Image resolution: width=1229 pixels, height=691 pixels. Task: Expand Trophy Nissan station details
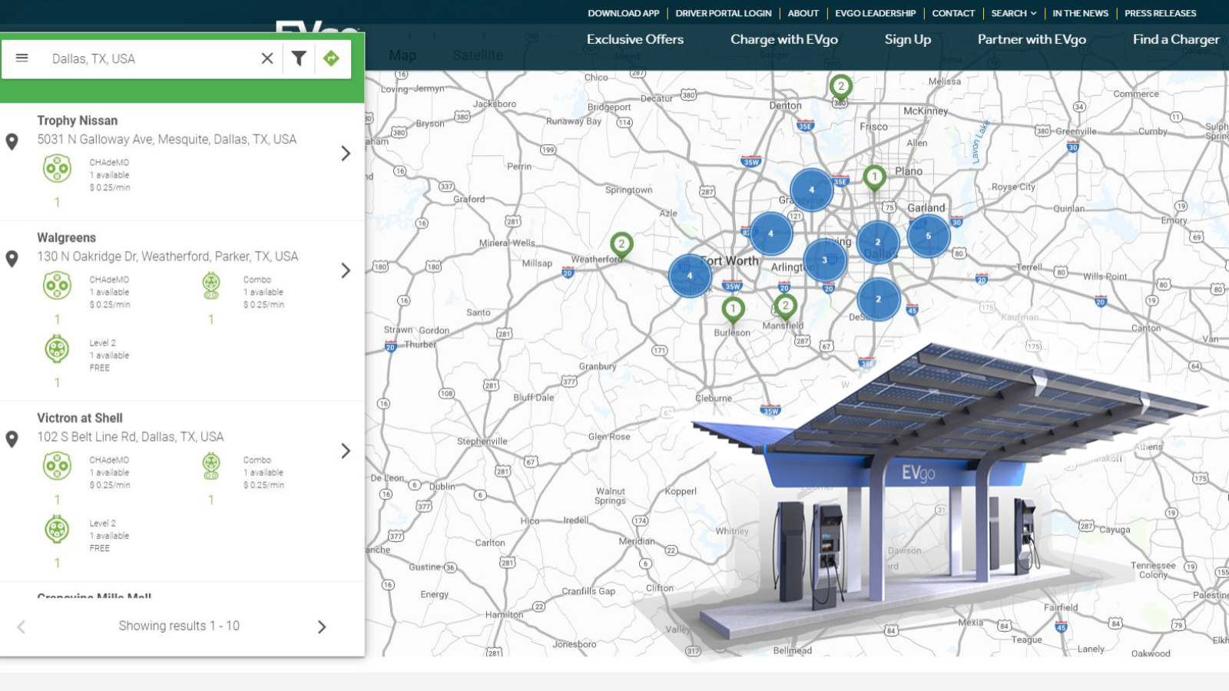point(346,154)
